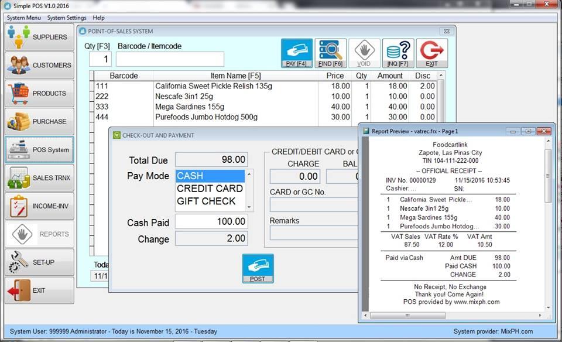The image size is (562, 342).
Task: Click Report Preview horizontal scrollbar thumb
Action: tap(407, 316)
